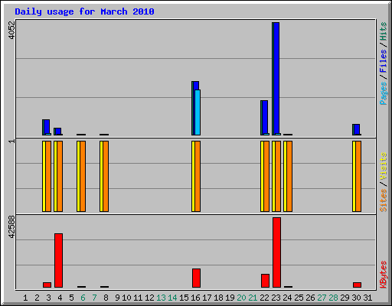Click the red KBytes bar for day 22
The height and width of the screenshot is (306, 392).
pos(265,281)
